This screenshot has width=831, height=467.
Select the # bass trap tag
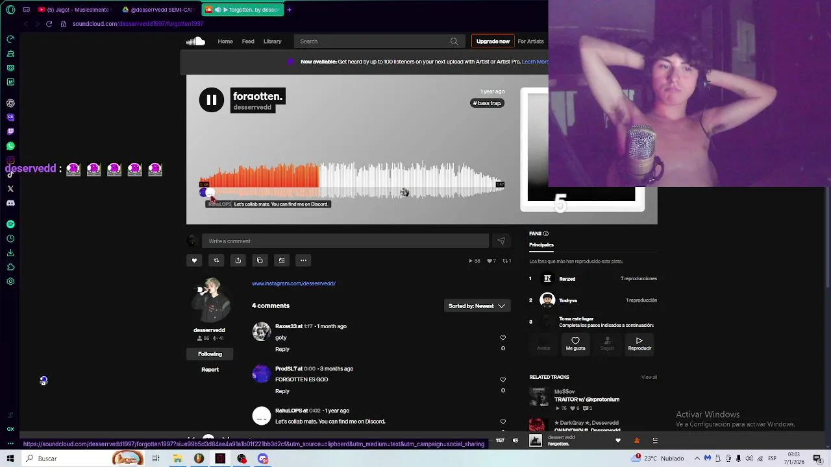tap(487, 103)
